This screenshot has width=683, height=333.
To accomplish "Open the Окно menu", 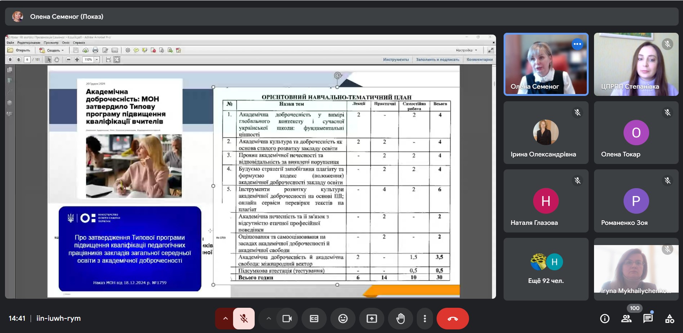I will tap(66, 43).
